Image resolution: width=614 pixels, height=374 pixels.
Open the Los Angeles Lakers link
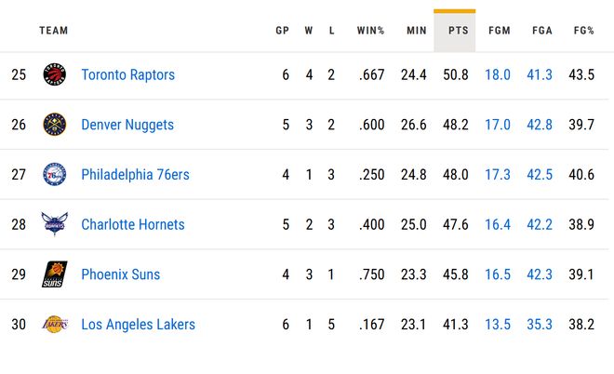click(x=138, y=325)
